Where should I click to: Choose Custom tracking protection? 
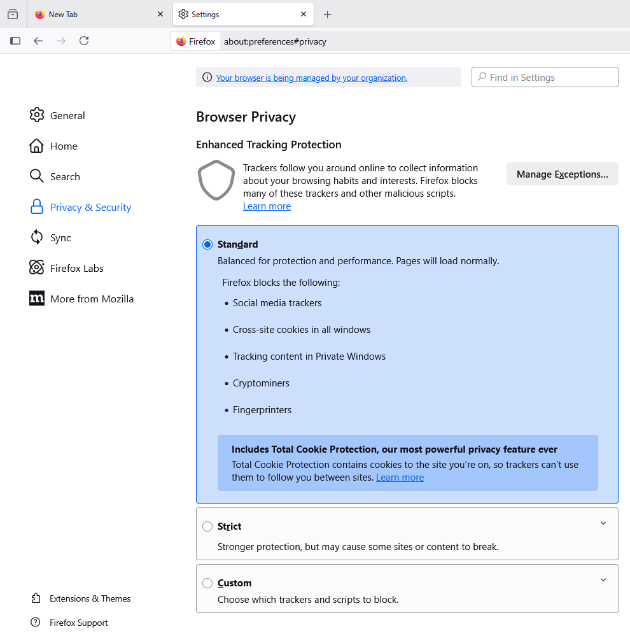(207, 583)
